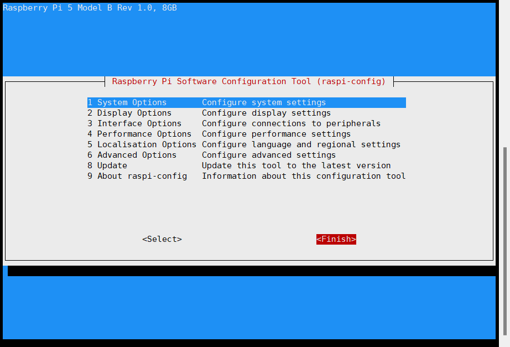Open 6 Advanced Options

tap(246, 155)
